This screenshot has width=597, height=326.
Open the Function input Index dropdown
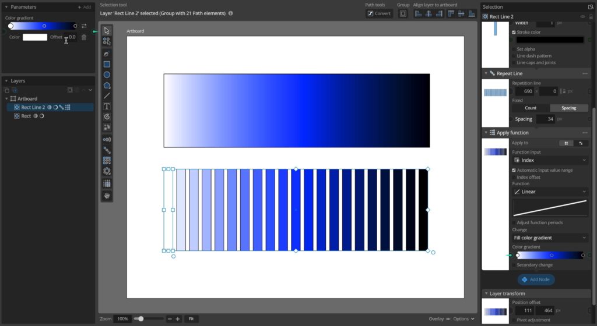550,160
